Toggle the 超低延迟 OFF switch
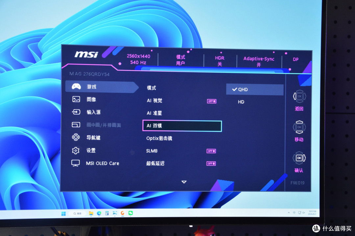 211,163
